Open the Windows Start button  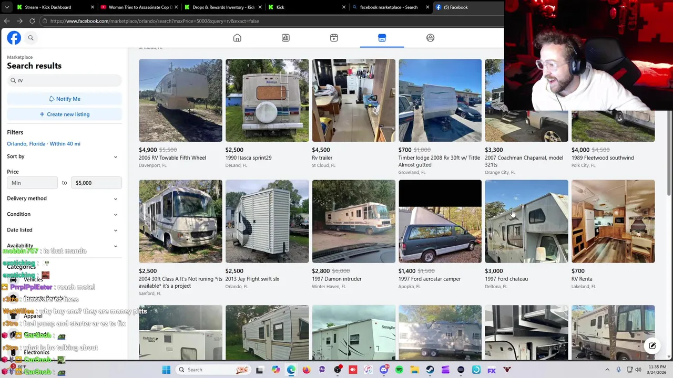click(166, 370)
